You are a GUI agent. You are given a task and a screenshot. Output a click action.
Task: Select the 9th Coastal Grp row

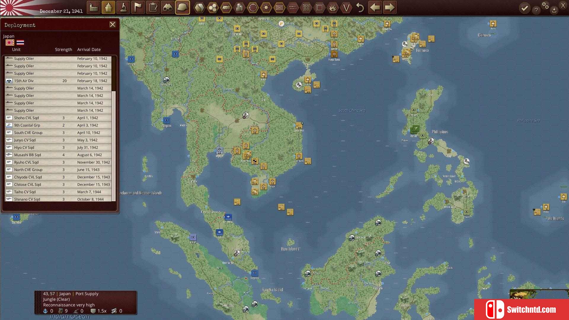58,125
